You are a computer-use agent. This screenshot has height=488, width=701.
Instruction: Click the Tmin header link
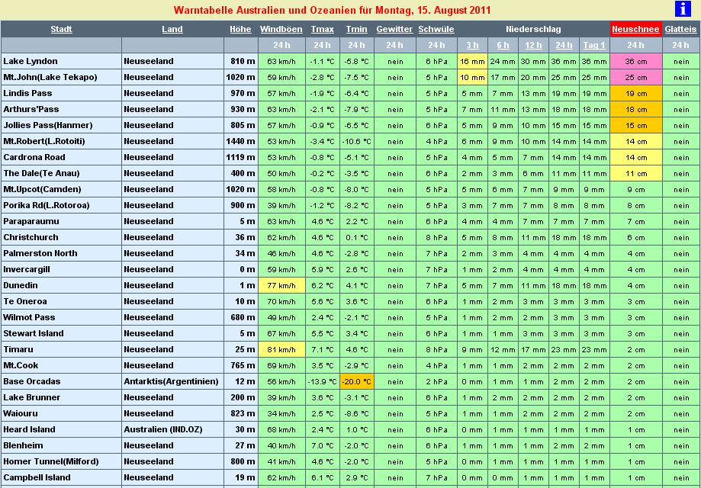pyautogui.click(x=356, y=29)
